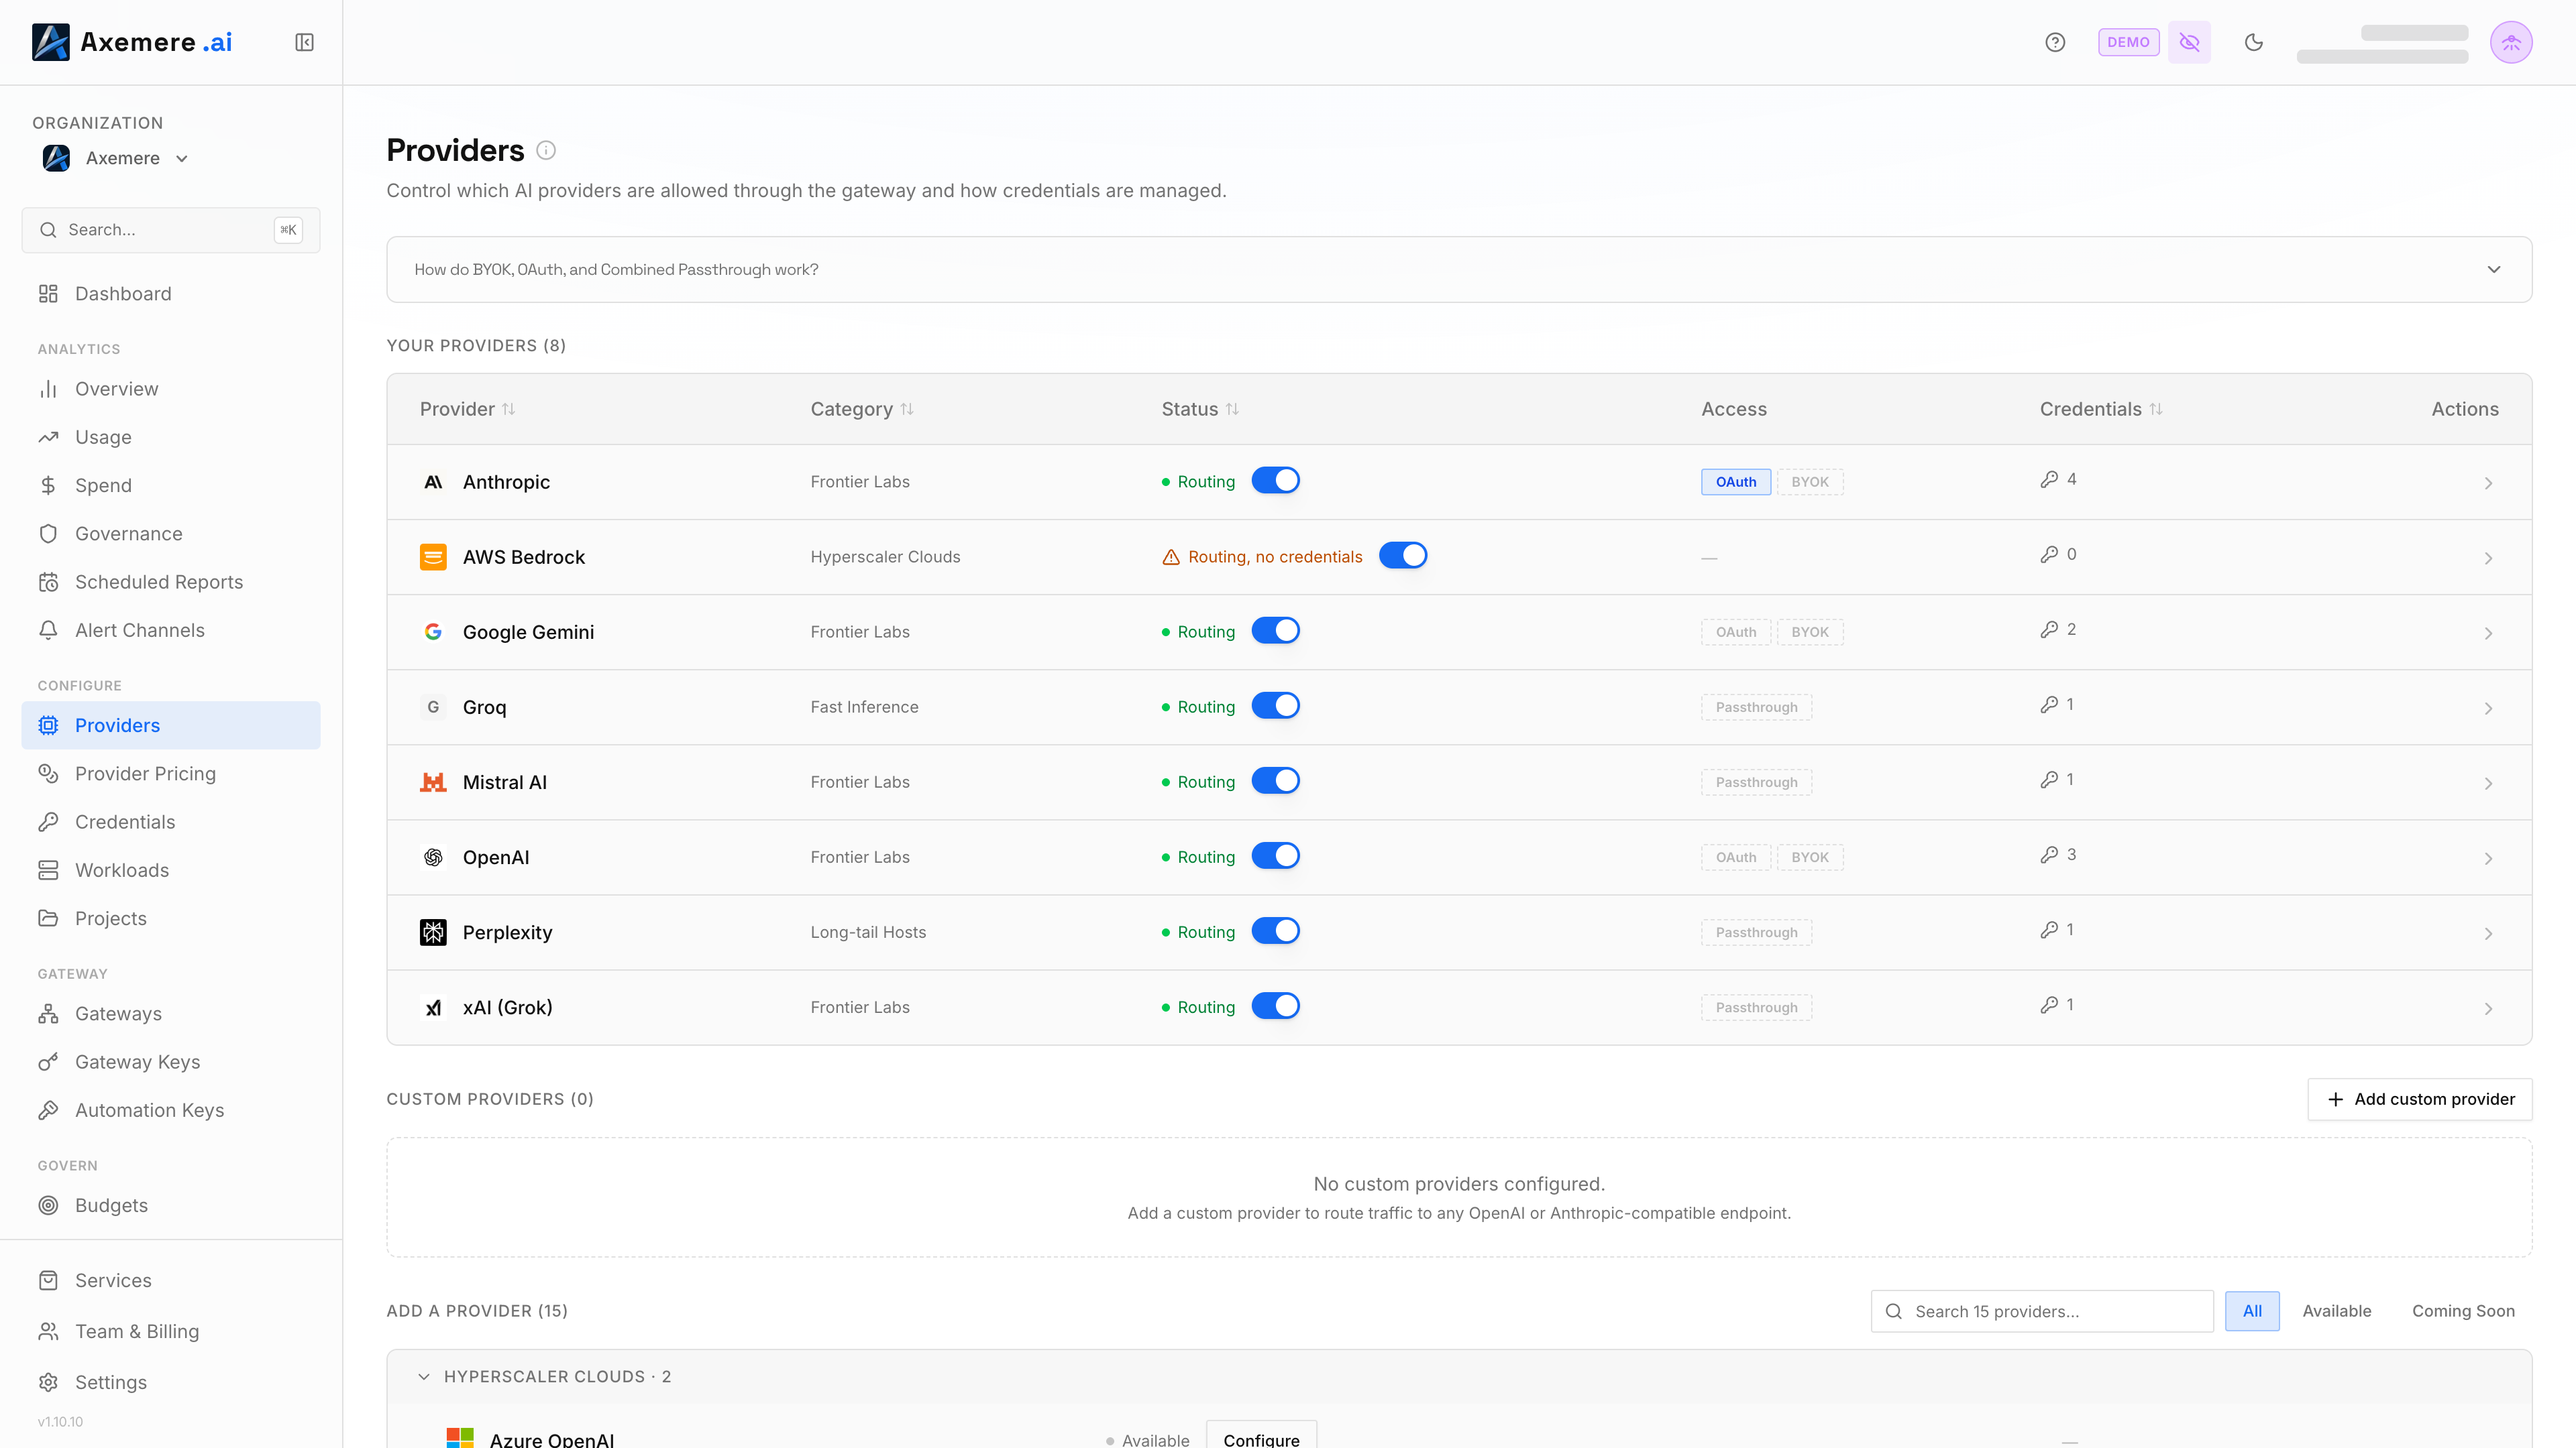Disable routing toggle for Groq
Screen dimensions: 2576x1448
pos(1276,705)
